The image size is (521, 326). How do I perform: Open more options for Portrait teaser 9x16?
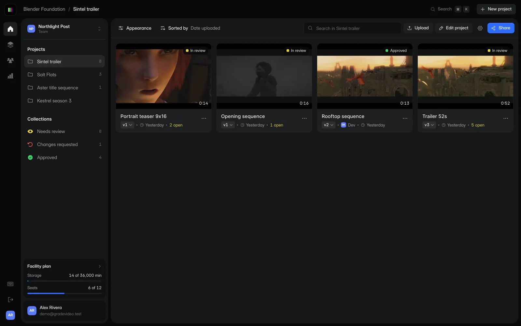tap(204, 118)
